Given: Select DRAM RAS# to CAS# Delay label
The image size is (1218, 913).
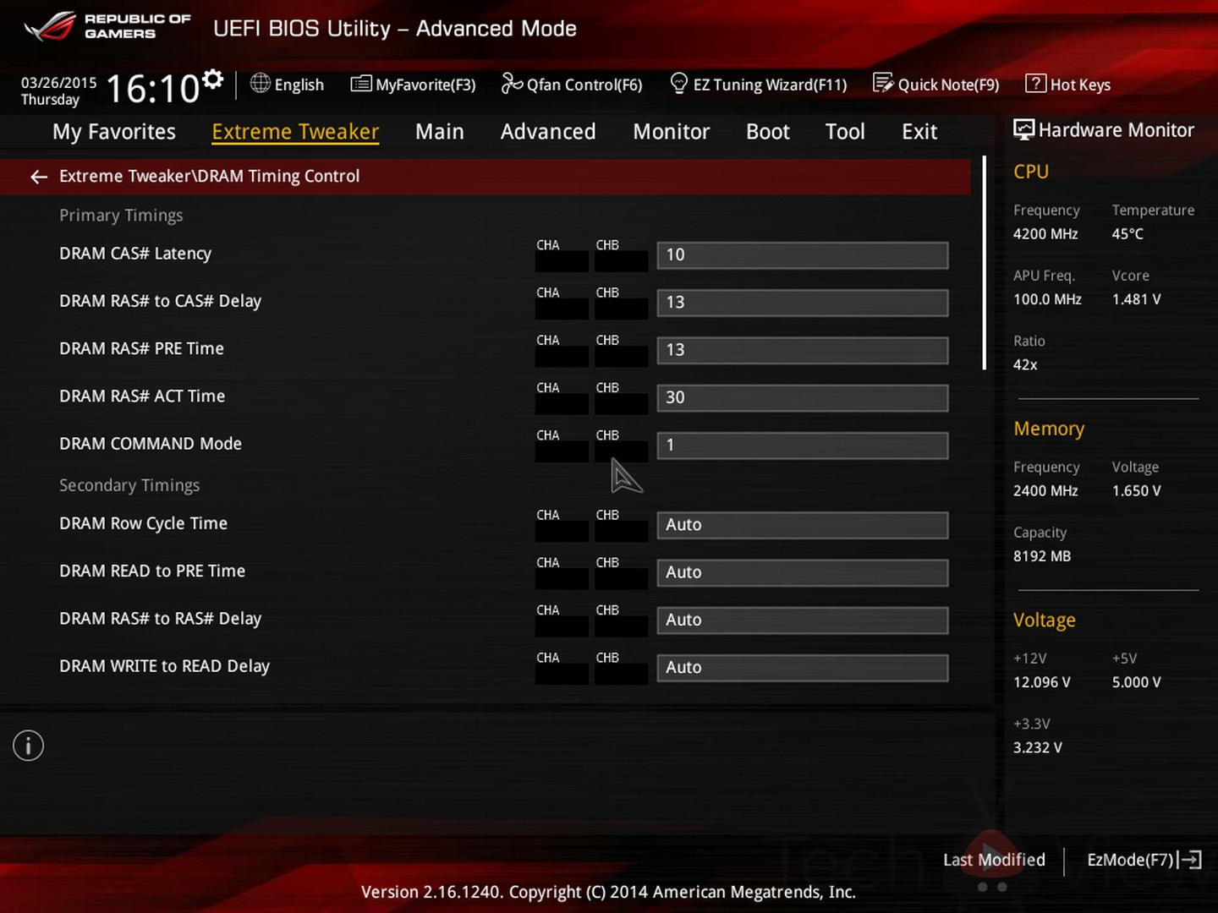Looking at the screenshot, I should 161,301.
